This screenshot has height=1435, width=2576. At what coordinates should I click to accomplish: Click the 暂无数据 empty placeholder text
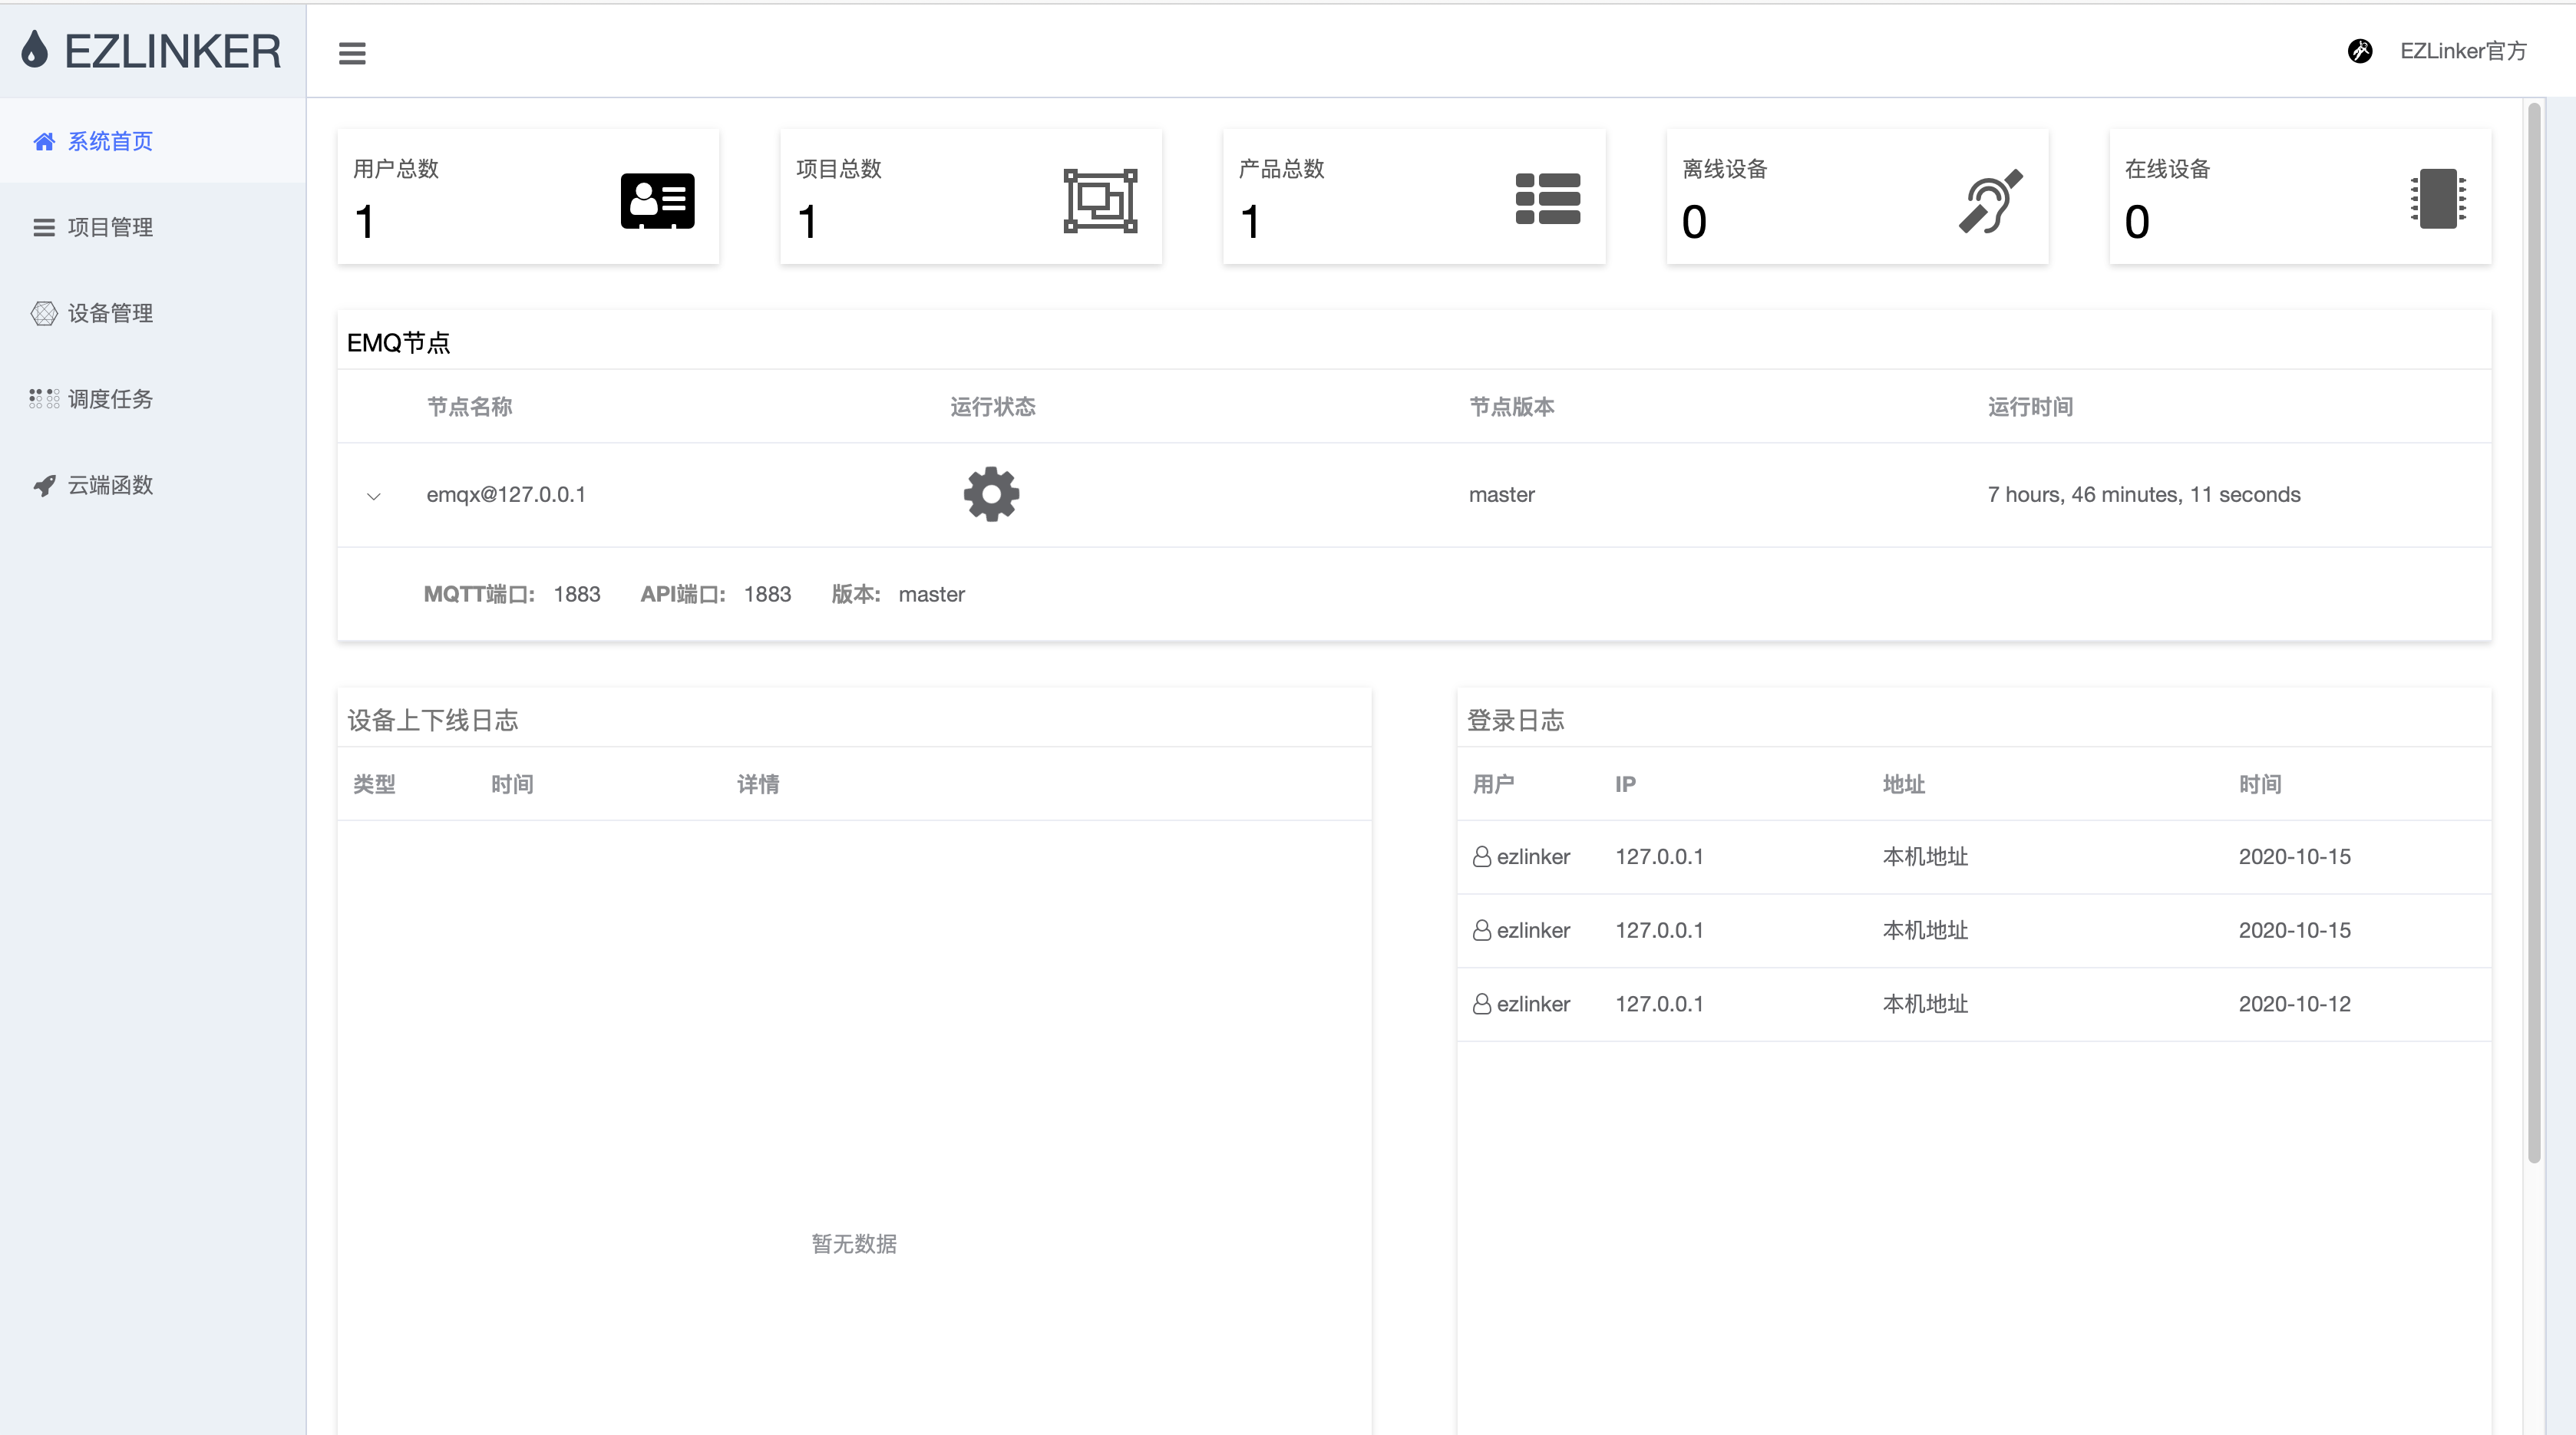(854, 1243)
